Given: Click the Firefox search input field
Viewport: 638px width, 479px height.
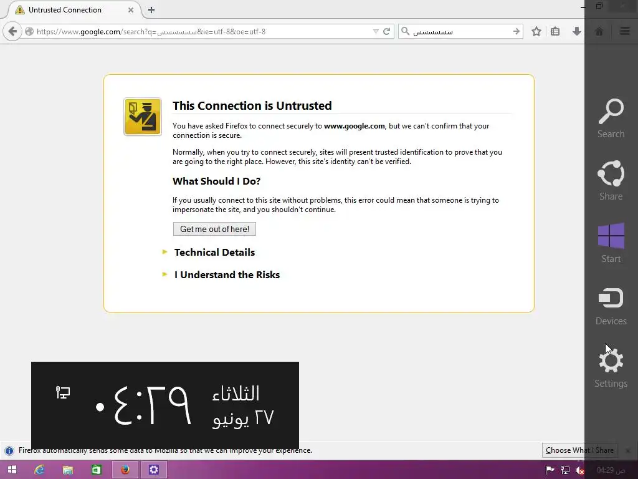Looking at the screenshot, I should [460, 31].
